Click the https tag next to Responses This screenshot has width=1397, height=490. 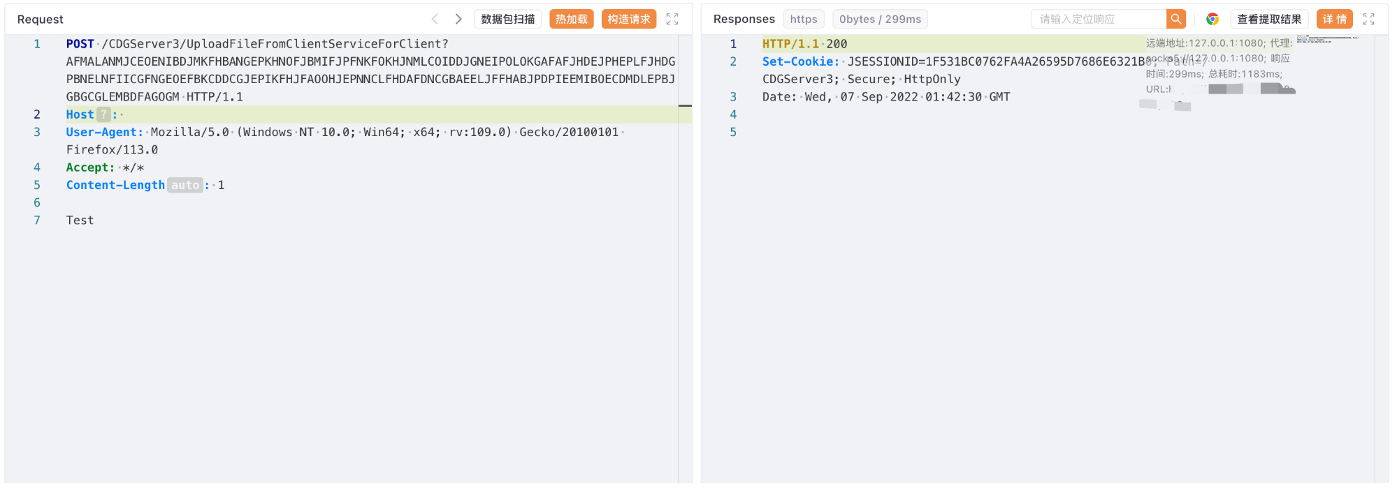point(804,19)
